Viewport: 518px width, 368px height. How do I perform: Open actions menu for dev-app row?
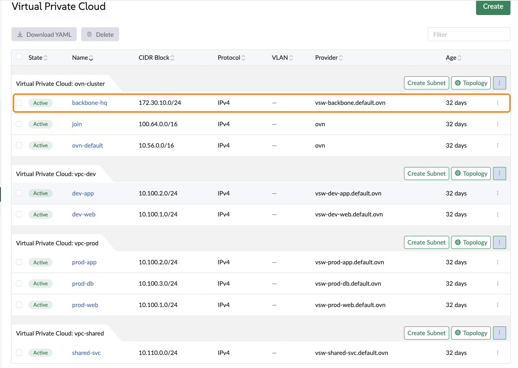pyautogui.click(x=497, y=193)
